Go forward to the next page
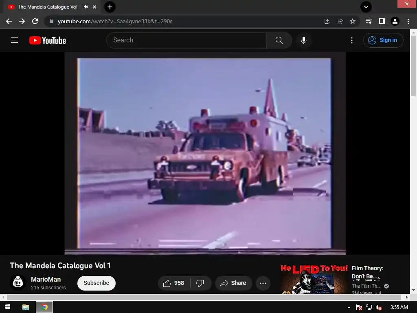417x313 pixels. [x=22, y=21]
